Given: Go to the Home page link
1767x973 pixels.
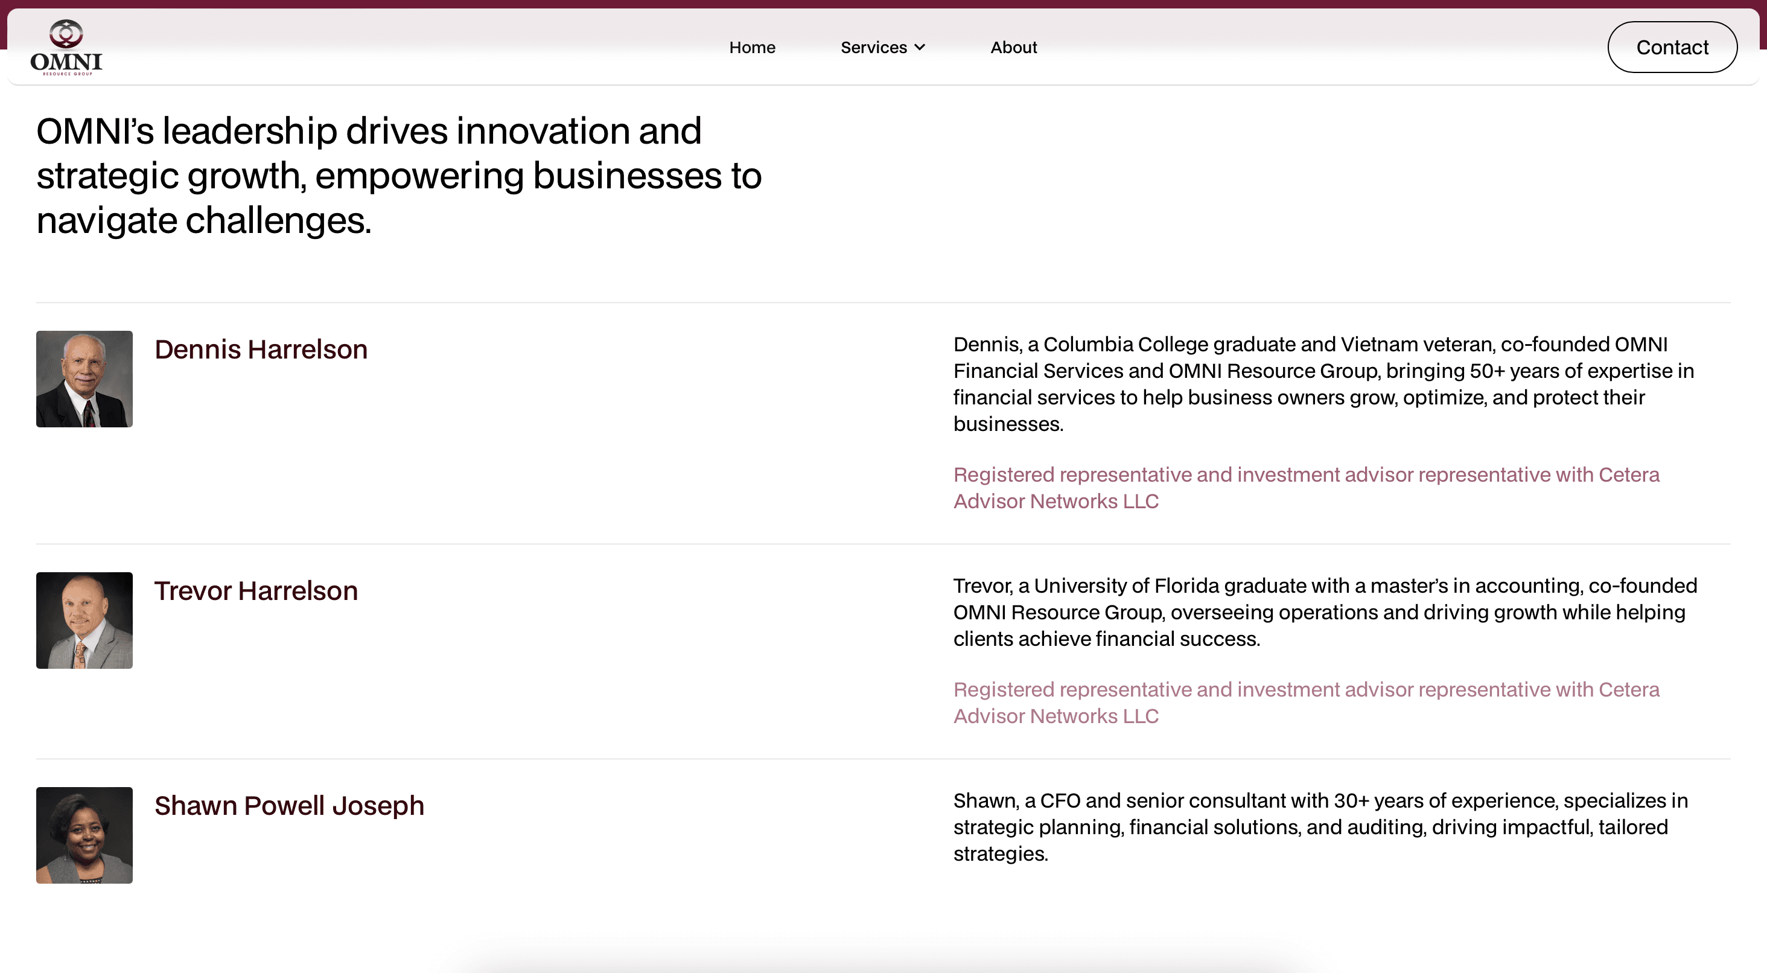Looking at the screenshot, I should pyautogui.click(x=752, y=47).
